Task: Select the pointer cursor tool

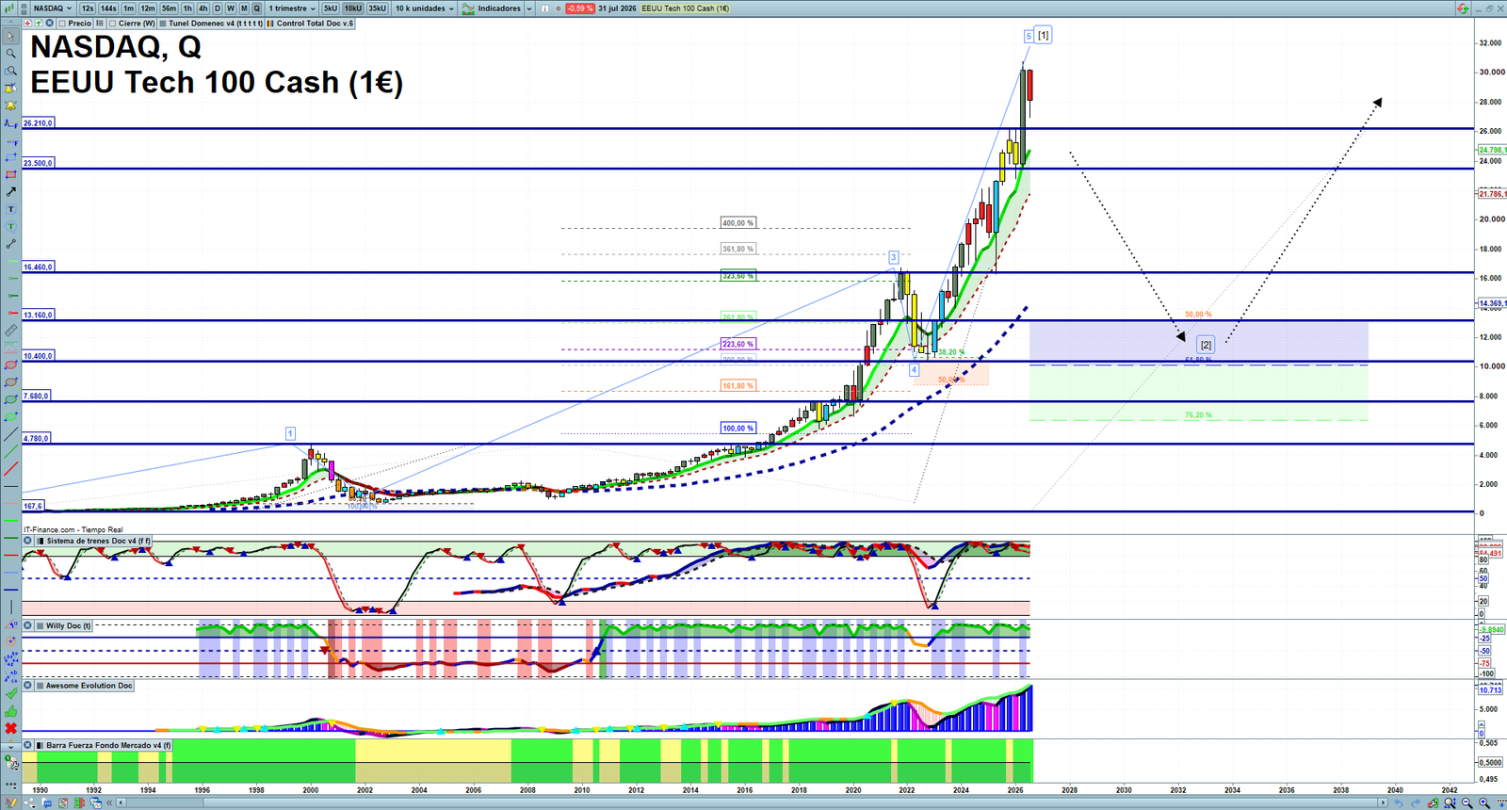Action: [10, 37]
